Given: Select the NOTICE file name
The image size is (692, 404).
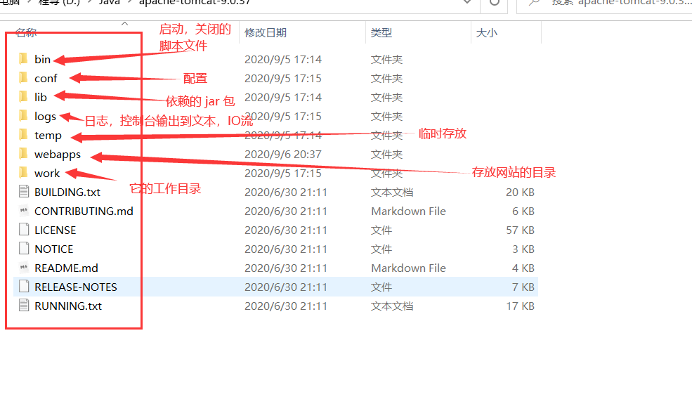Looking at the screenshot, I should (54, 249).
